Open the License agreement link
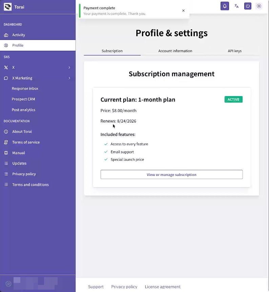Image resolution: width=269 pixels, height=292 pixels. click(163, 287)
